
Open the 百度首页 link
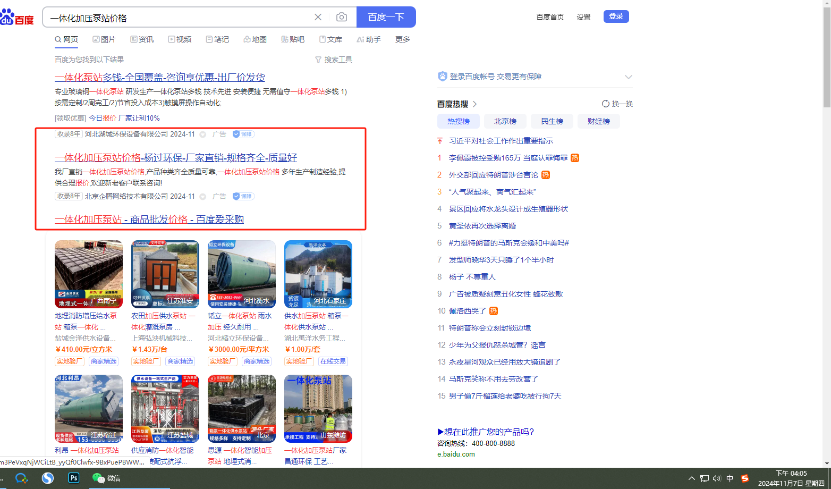point(550,17)
